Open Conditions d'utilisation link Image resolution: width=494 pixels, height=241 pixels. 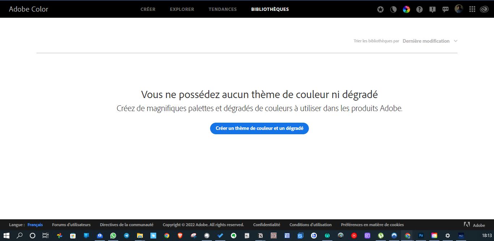(310, 225)
